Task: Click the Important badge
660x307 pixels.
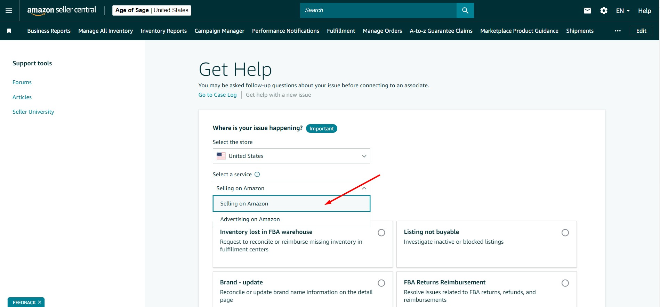Action: 322,129
